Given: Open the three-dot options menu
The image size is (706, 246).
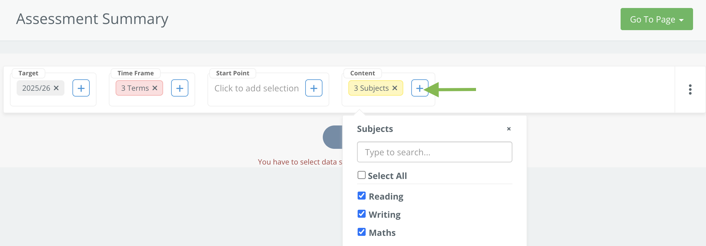Looking at the screenshot, I should 690,89.
